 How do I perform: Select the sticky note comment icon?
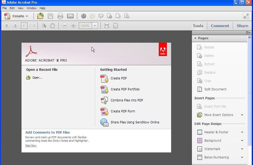point(92,16)
